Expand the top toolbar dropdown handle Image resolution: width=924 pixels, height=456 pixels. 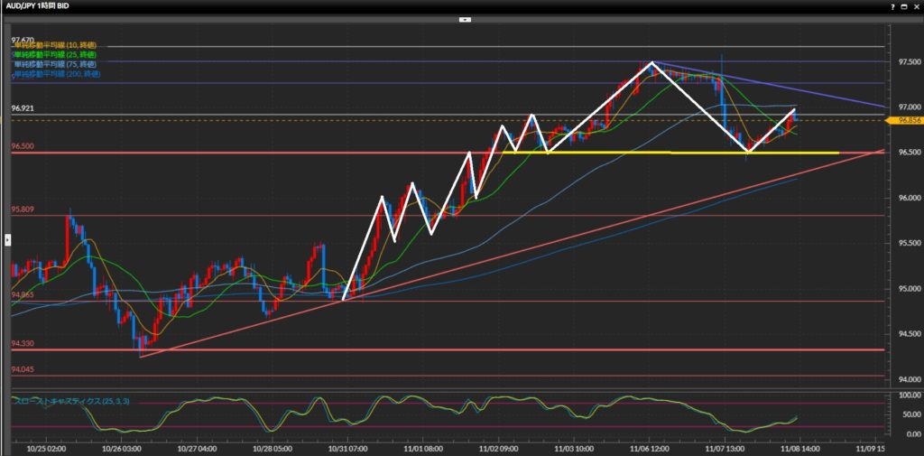[465, 18]
